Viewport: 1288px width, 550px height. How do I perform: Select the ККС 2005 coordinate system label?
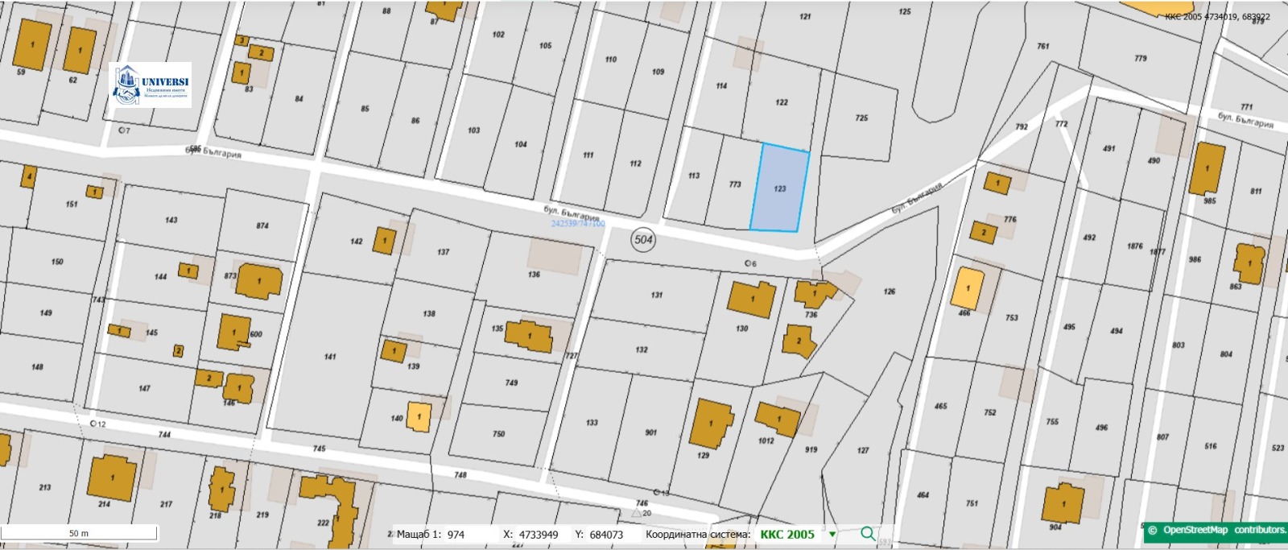click(786, 535)
